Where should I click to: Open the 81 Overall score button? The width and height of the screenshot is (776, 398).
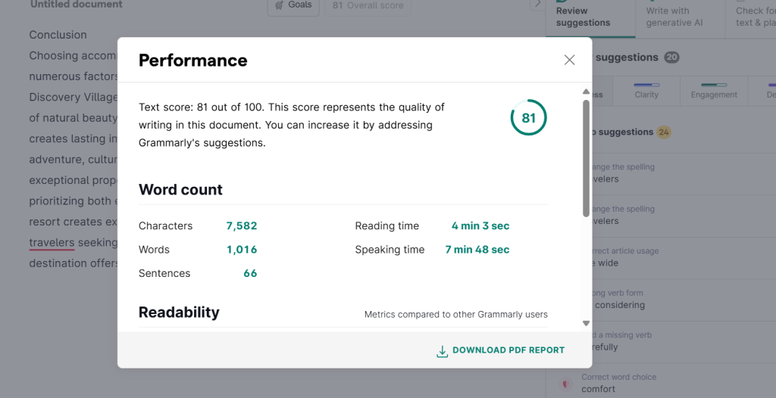pos(368,5)
